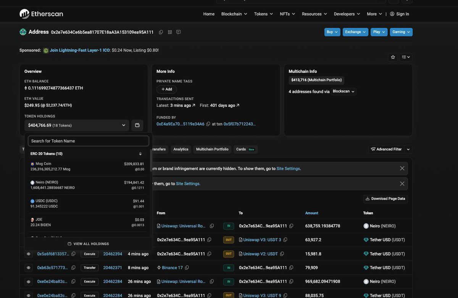Screen dimensions: 458x298
Task: Open the Advanced Filter
Action: pyautogui.click(x=387, y=149)
